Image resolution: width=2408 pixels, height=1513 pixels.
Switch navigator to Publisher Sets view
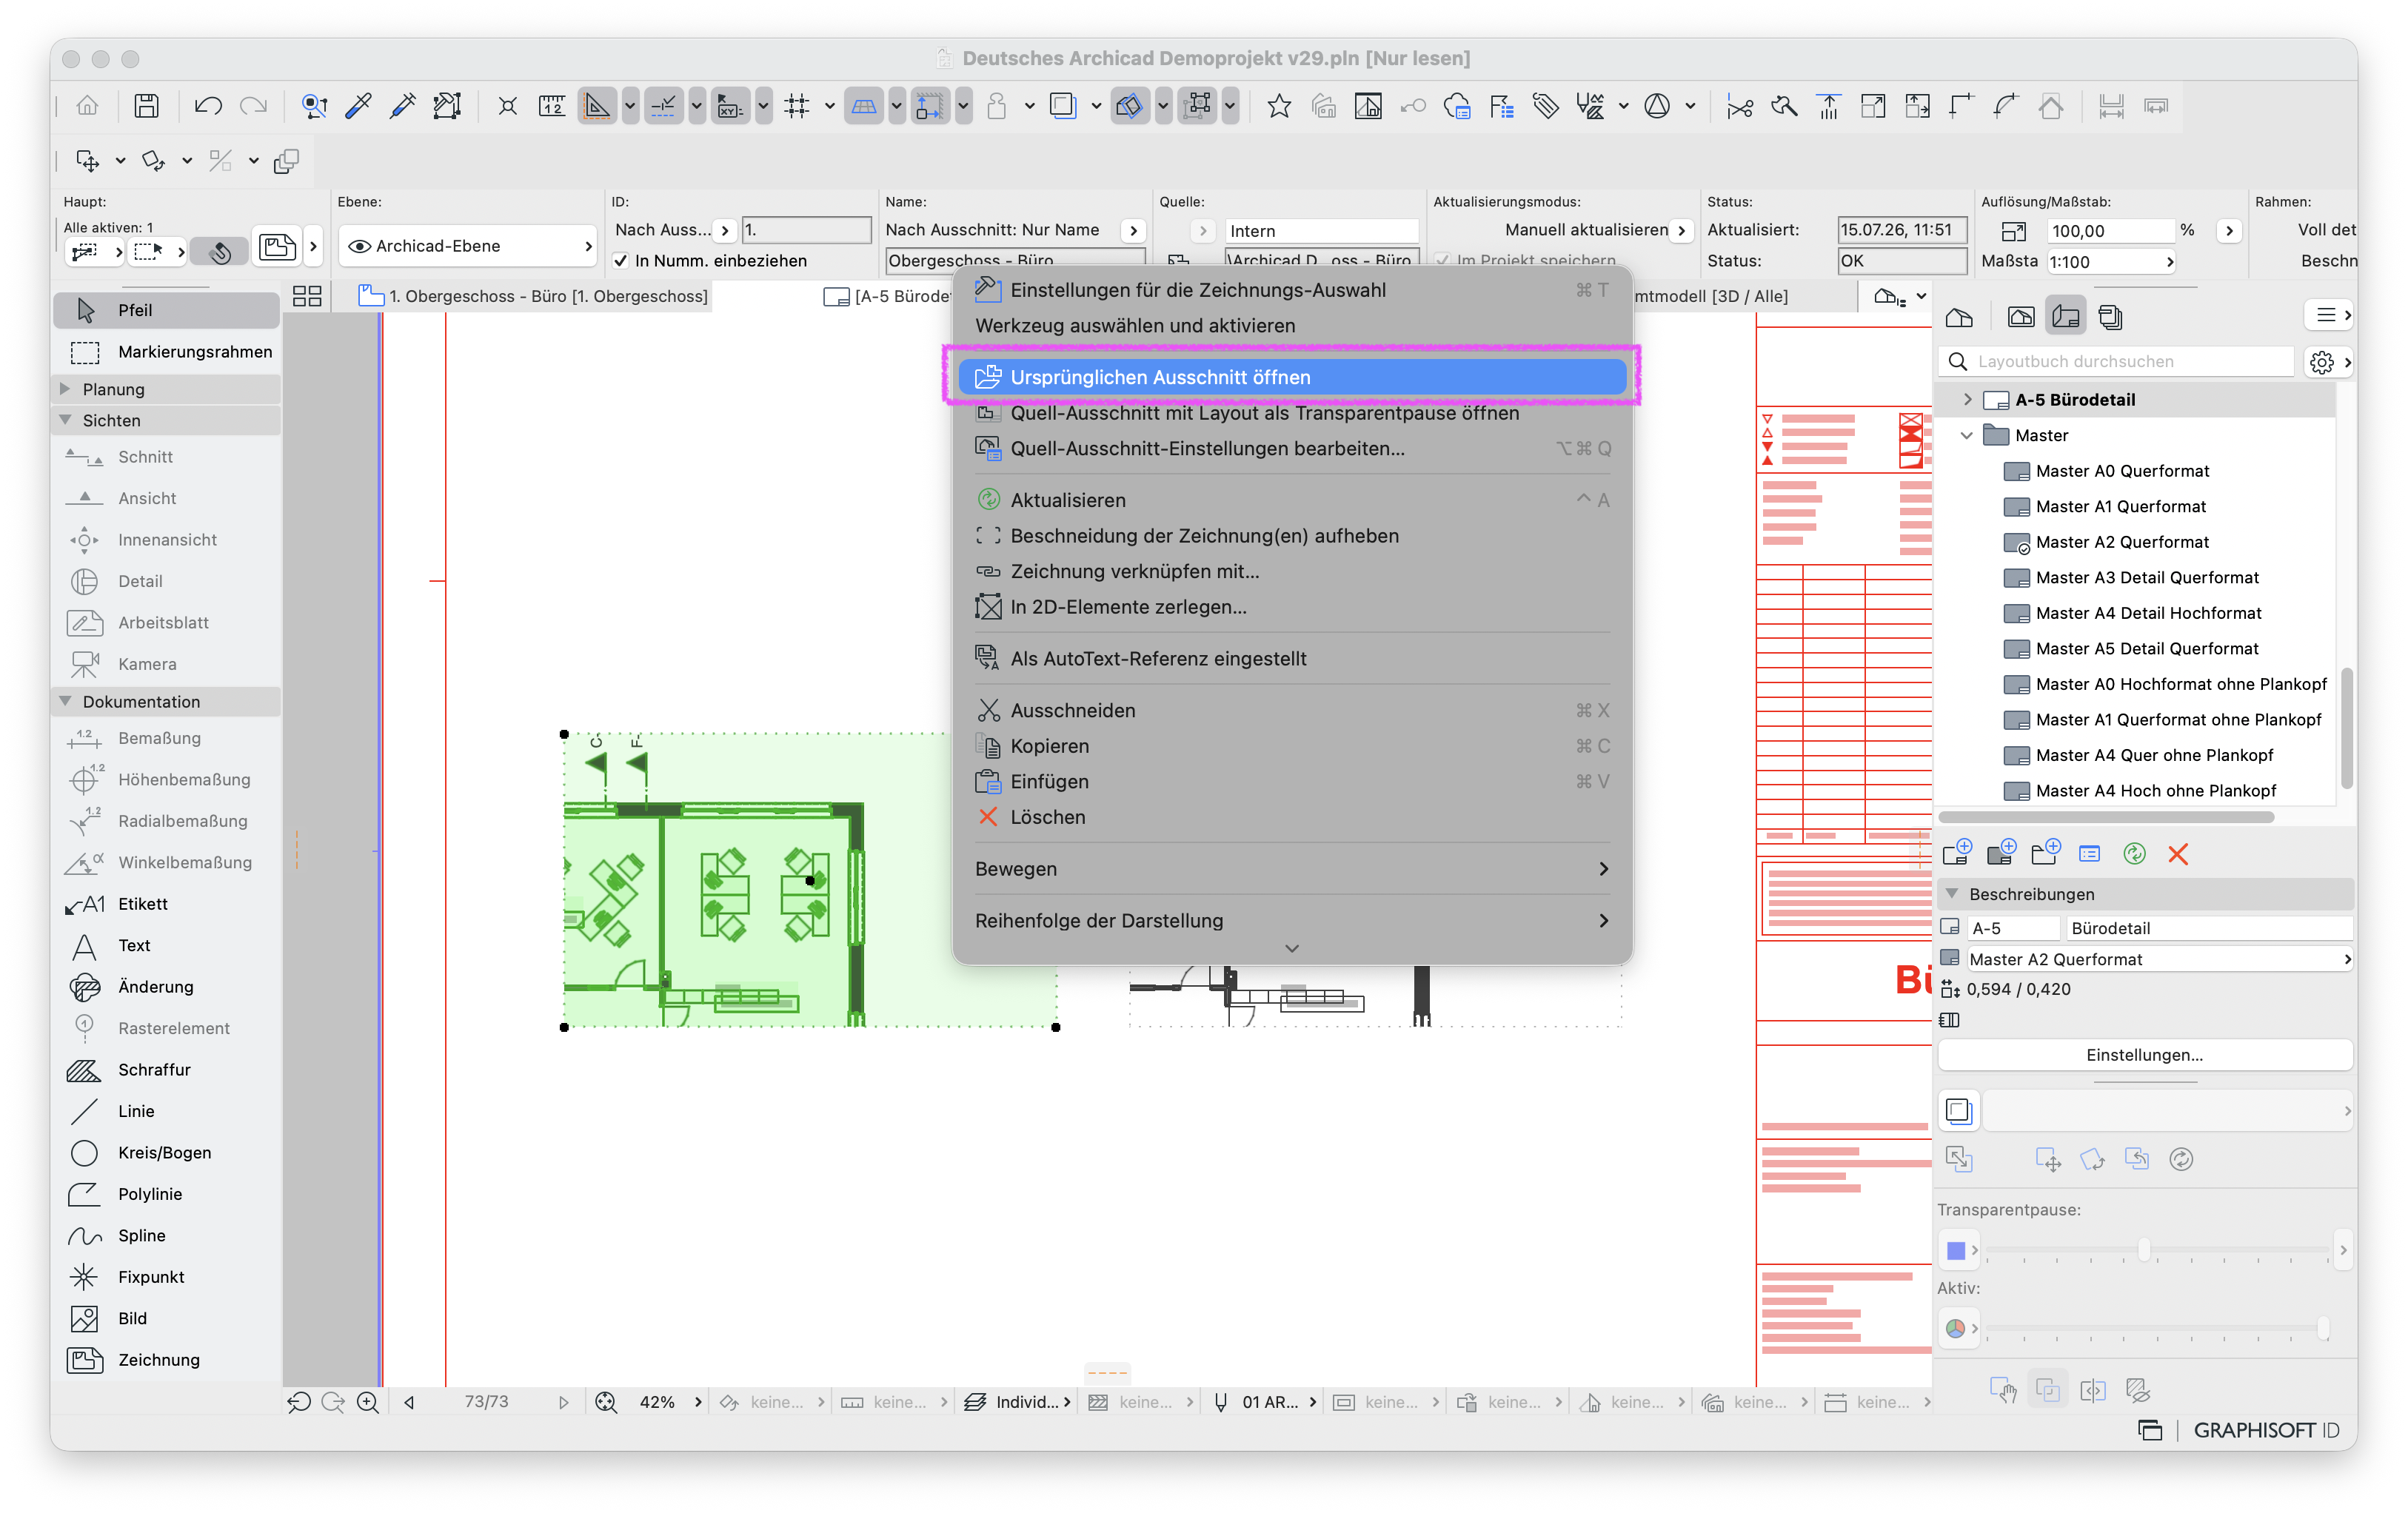[2110, 318]
